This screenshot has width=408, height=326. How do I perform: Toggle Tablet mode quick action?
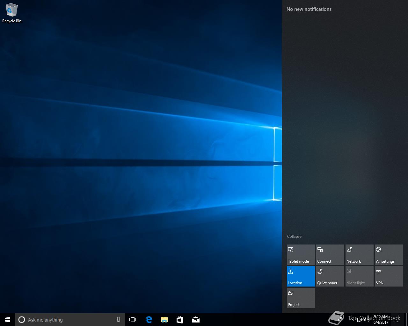click(x=301, y=255)
